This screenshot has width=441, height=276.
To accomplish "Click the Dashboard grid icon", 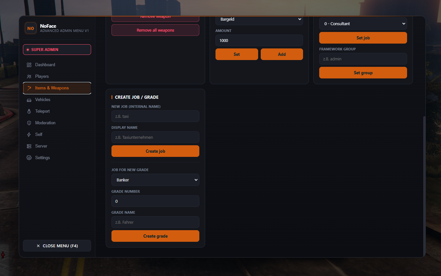I will [x=29, y=65].
